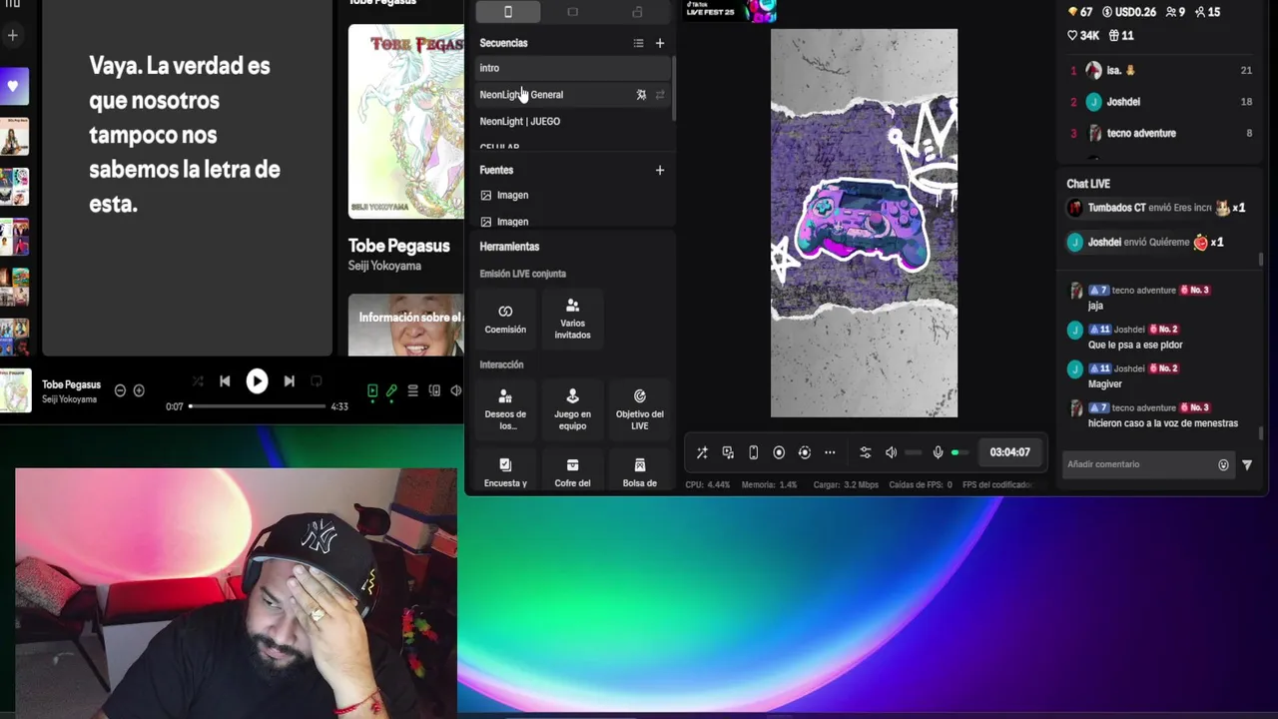Open Juego en equipo tool

pyautogui.click(x=572, y=409)
